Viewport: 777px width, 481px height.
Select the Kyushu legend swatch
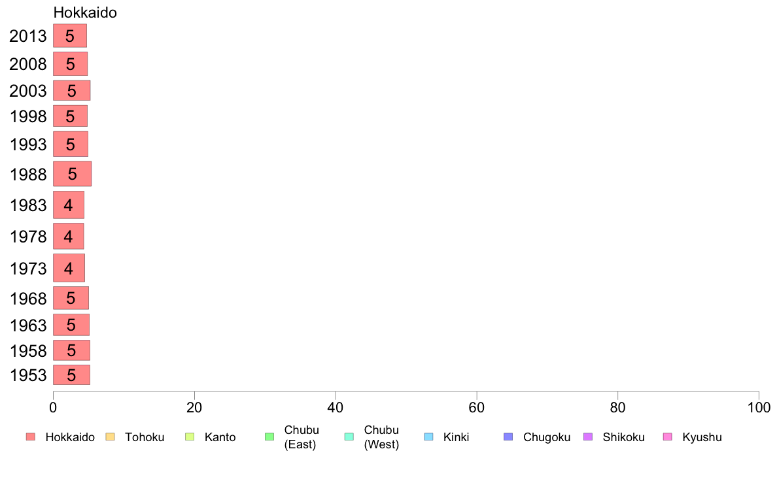668,437
